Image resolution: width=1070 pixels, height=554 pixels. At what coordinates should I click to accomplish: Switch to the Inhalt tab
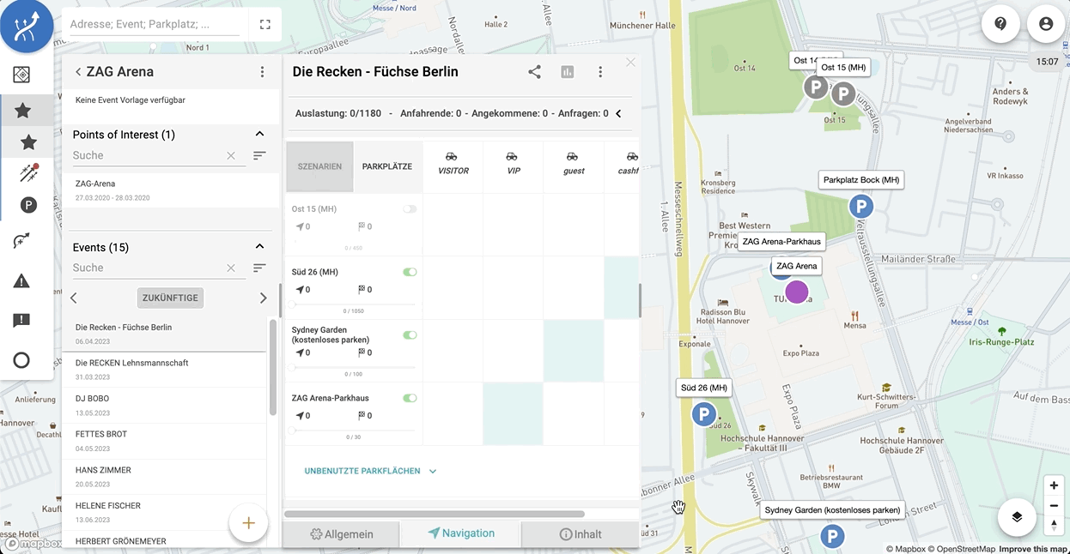(x=581, y=534)
